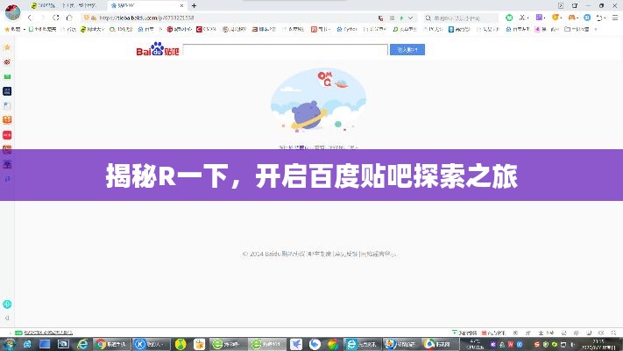Expand the address bar dropdown arrow
The width and height of the screenshot is (623, 351).
click(x=410, y=18)
